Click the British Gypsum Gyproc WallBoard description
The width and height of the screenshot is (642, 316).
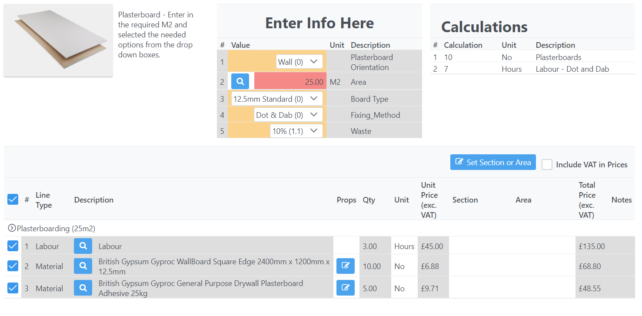point(214,266)
